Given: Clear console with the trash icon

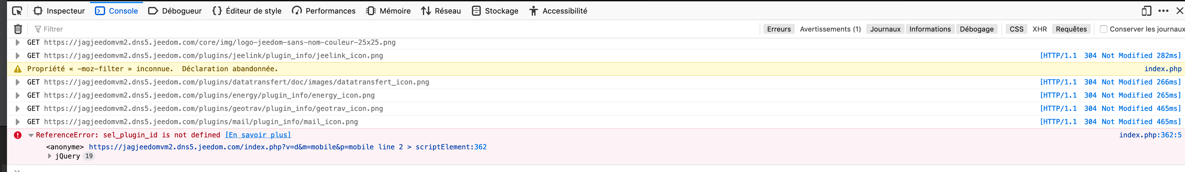Looking at the screenshot, I should point(18,29).
